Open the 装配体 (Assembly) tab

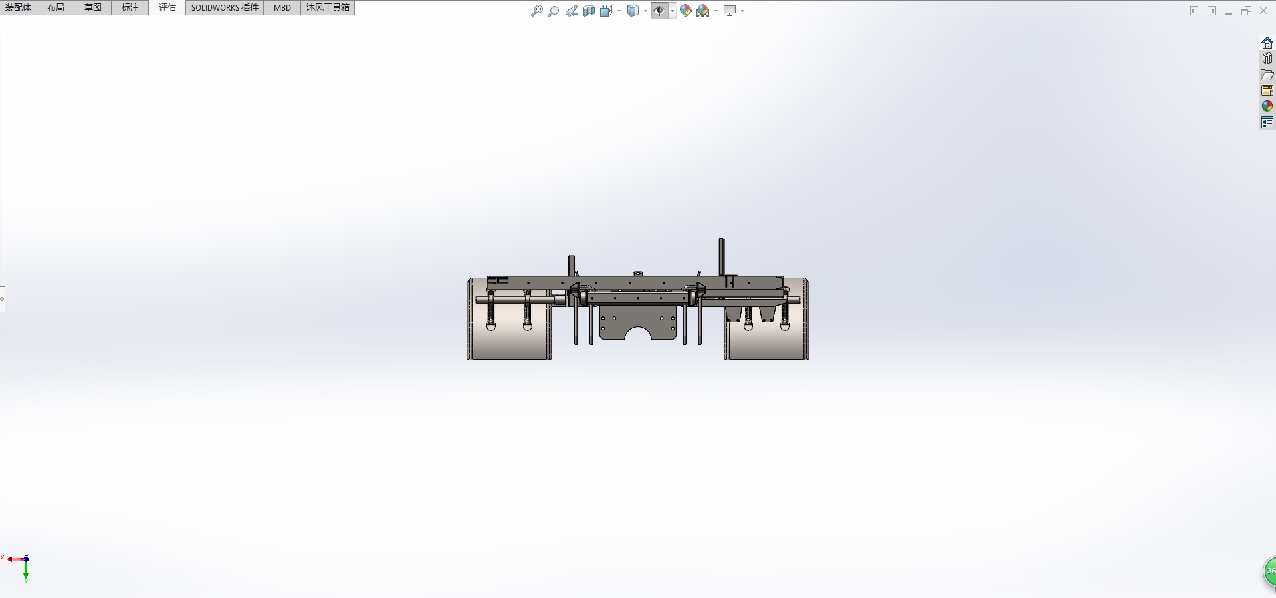pyautogui.click(x=19, y=7)
